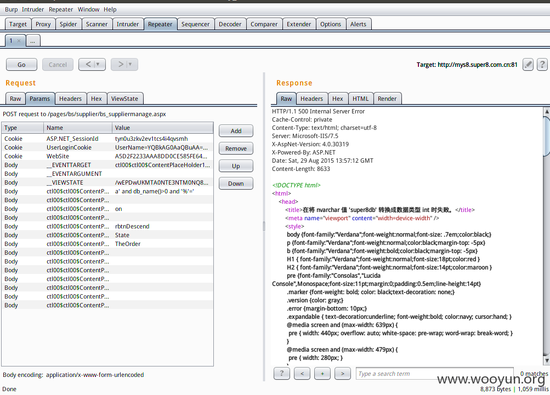Image resolution: width=550 pixels, height=395 pixels.
Task: Open history dropdown beside the > button
Action: pyautogui.click(x=130, y=64)
